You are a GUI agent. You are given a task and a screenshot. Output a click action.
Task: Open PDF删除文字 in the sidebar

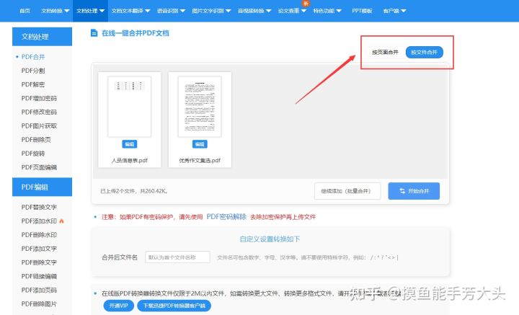click(x=39, y=262)
